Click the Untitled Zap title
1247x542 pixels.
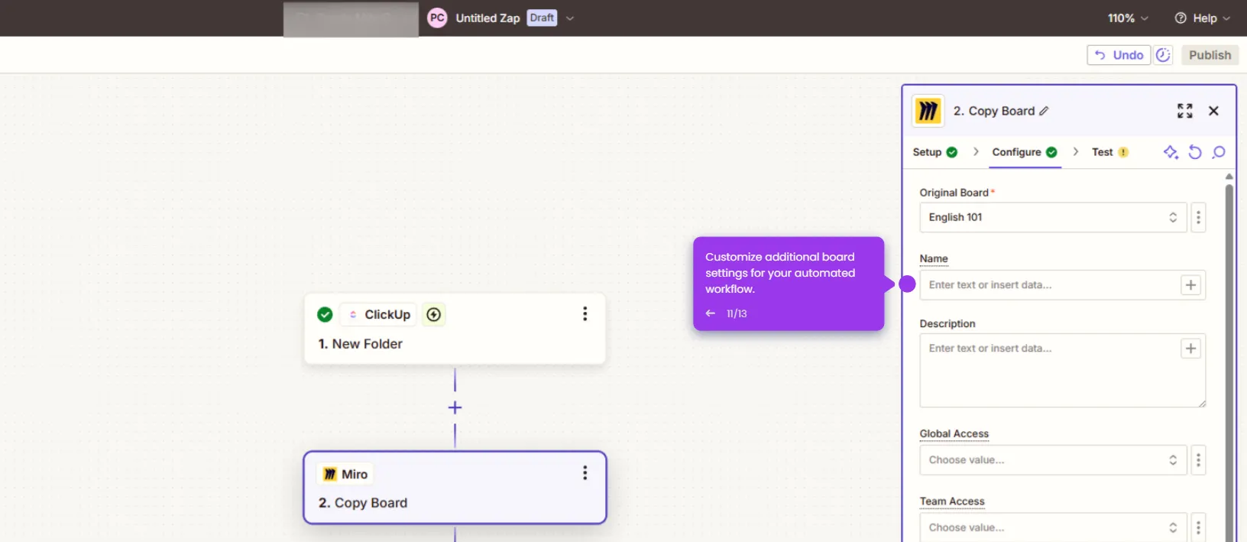[x=487, y=18]
